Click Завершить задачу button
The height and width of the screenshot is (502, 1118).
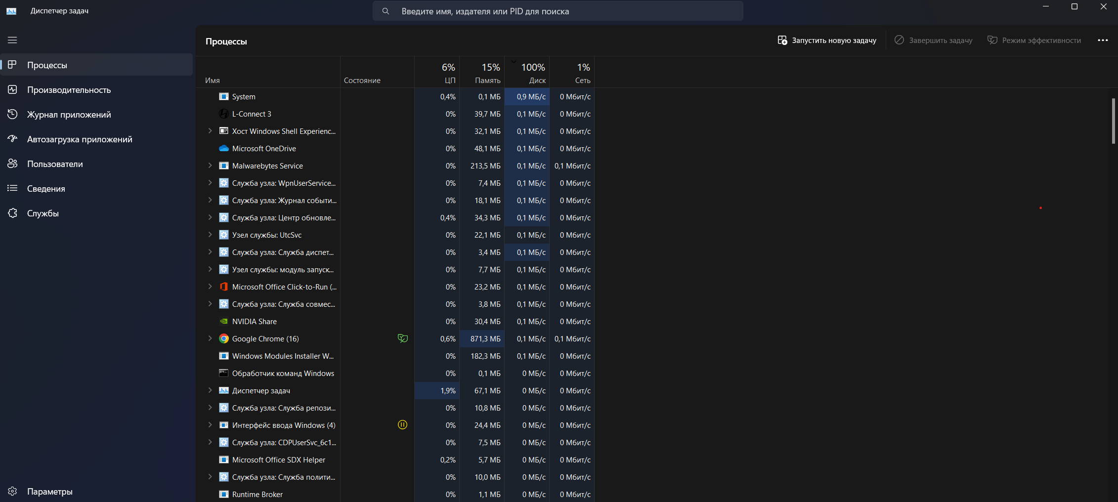pos(933,40)
